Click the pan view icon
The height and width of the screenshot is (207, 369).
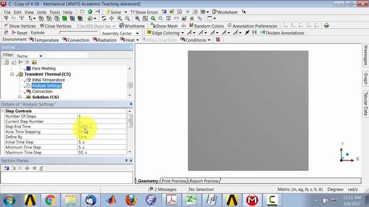[111, 18]
